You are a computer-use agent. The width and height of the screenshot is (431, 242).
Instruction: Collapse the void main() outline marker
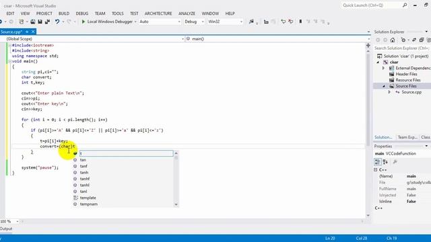click(10, 61)
